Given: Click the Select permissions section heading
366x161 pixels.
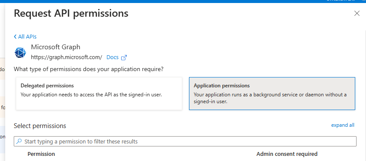Looking at the screenshot, I should (40, 126).
